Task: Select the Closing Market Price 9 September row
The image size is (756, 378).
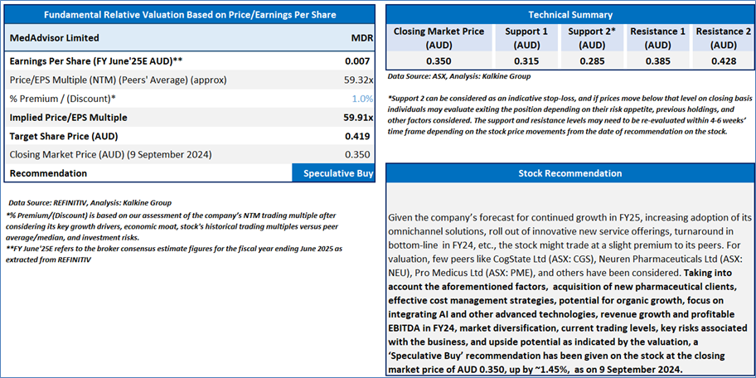Action: point(190,155)
